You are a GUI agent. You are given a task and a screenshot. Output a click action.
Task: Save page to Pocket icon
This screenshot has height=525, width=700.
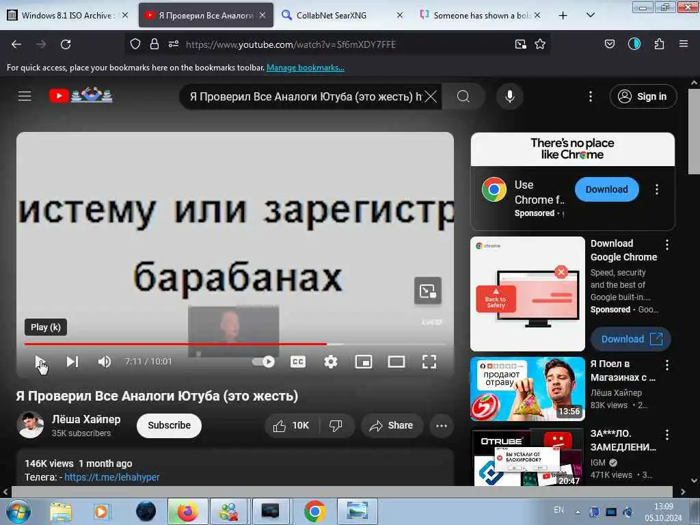pyautogui.click(x=609, y=44)
